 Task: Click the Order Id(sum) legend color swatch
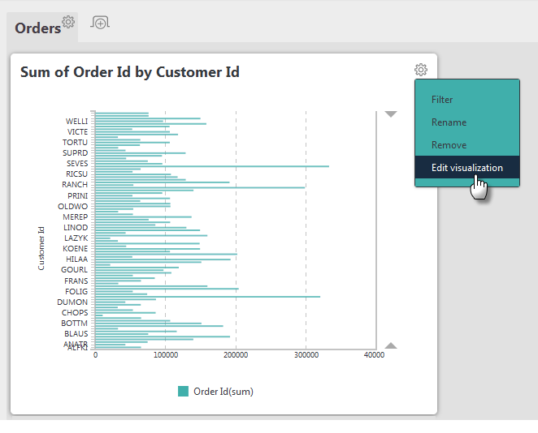[x=183, y=391]
